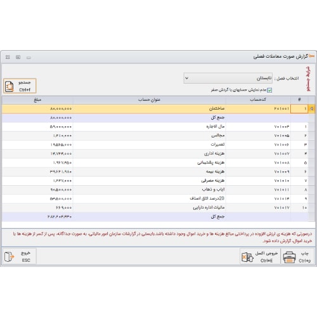The image size is (317, 317).
Task: Open the انتخاب فصل season dropdown
Action: coord(228,78)
